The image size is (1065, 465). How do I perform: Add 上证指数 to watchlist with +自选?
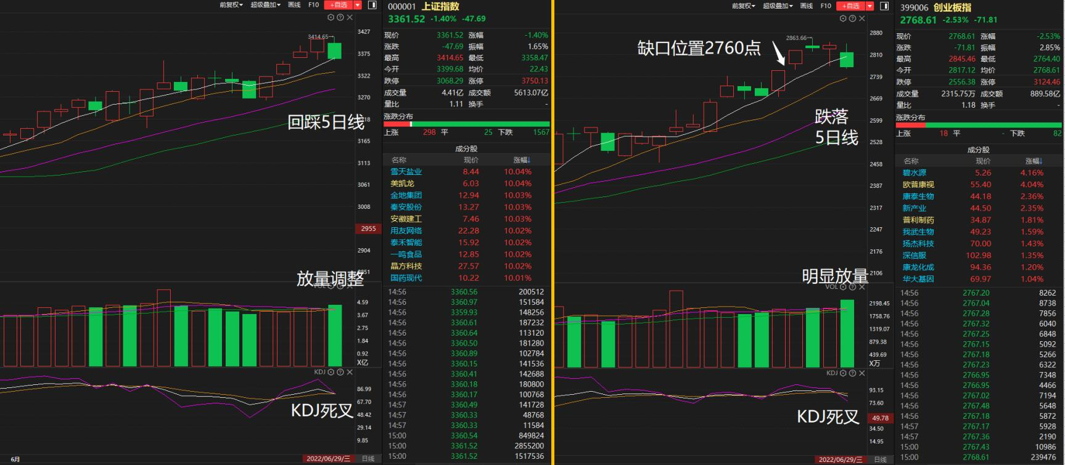[339, 5]
